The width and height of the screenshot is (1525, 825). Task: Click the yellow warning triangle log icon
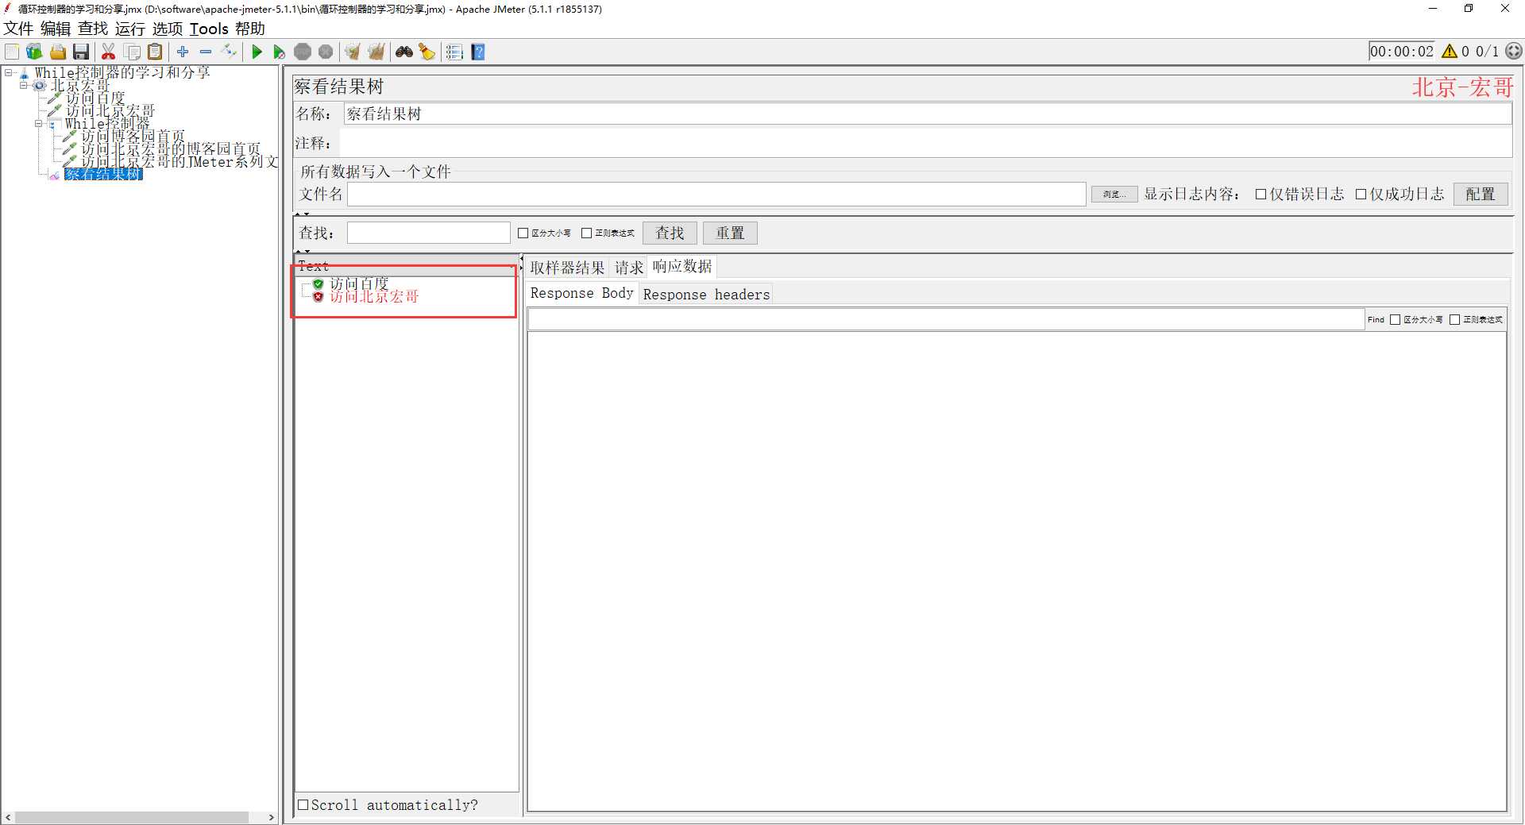pyautogui.click(x=1450, y=52)
